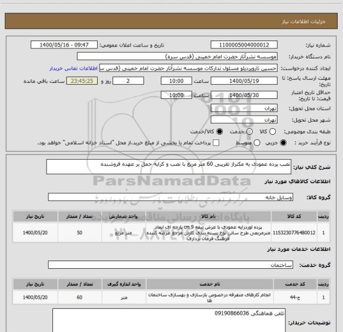This screenshot has height=332, width=343.
Task: Click the شرح کلی نیاز text area
Action: (169, 167)
